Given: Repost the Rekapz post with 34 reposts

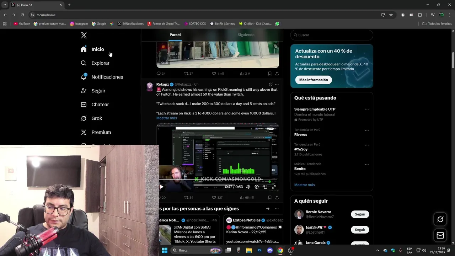Looking at the screenshot, I should [189, 197].
